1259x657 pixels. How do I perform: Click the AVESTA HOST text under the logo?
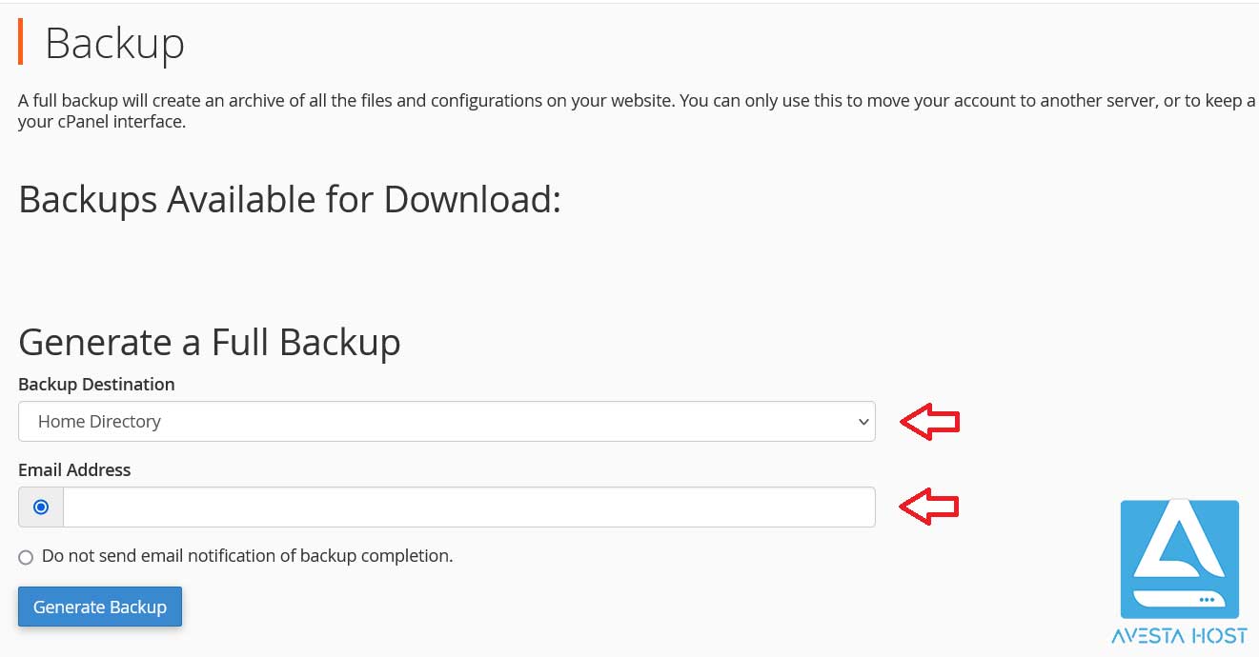pos(1180,636)
